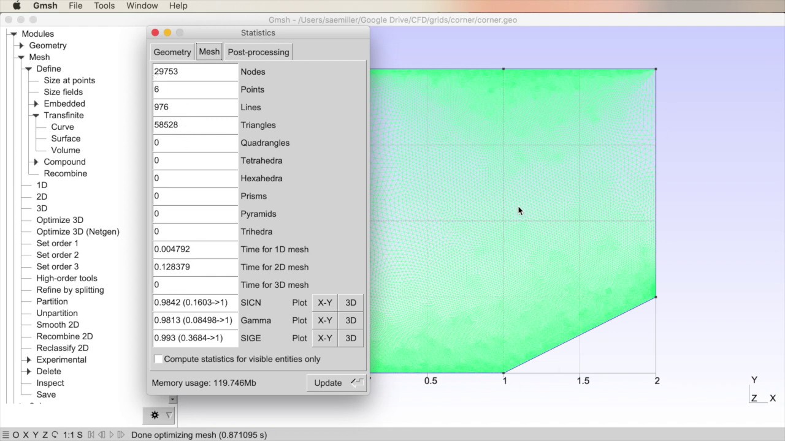Collapse the Mesh tree node
Image resolution: width=785 pixels, height=441 pixels.
point(21,57)
